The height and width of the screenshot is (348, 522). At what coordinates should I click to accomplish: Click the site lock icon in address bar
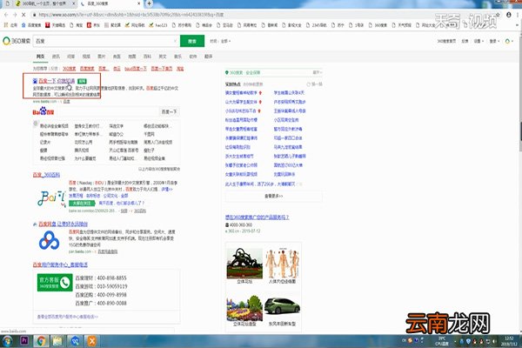coord(34,15)
